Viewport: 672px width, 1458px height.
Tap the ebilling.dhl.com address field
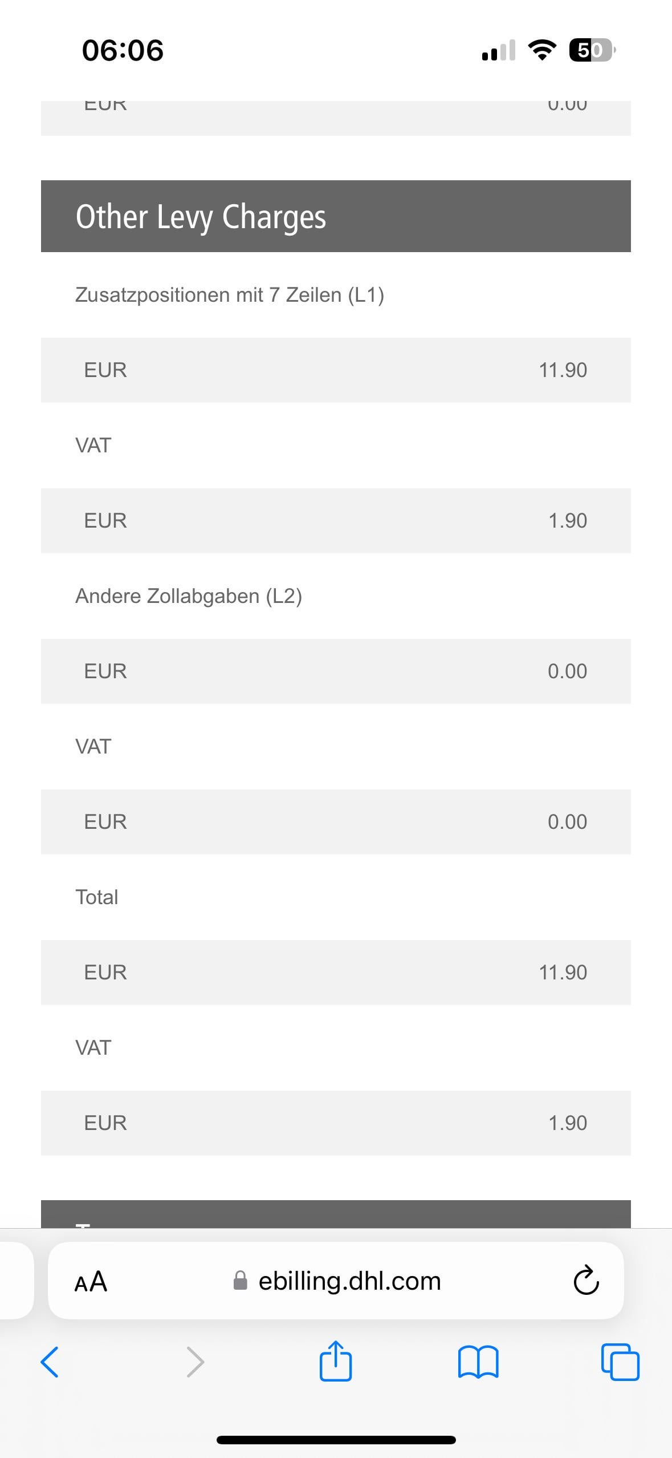point(336,1281)
